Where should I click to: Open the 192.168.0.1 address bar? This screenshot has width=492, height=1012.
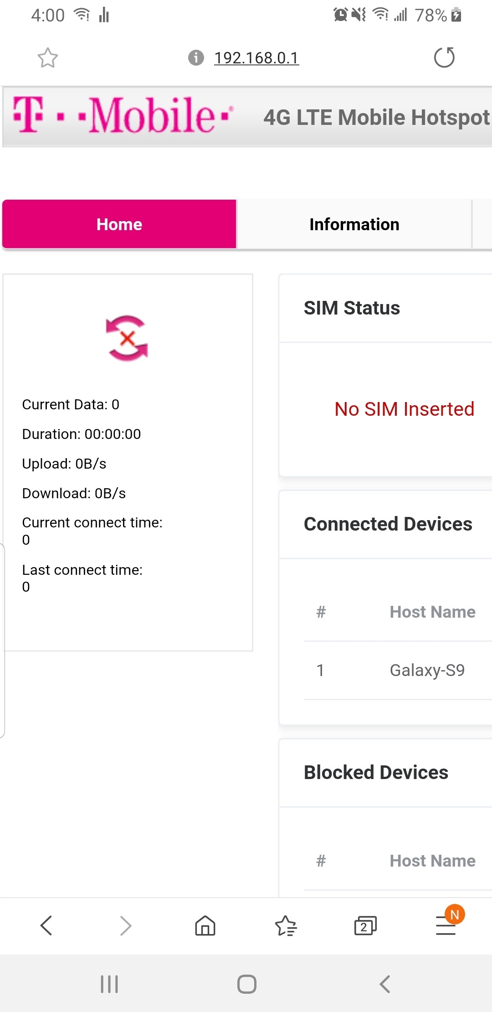tap(256, 58)
